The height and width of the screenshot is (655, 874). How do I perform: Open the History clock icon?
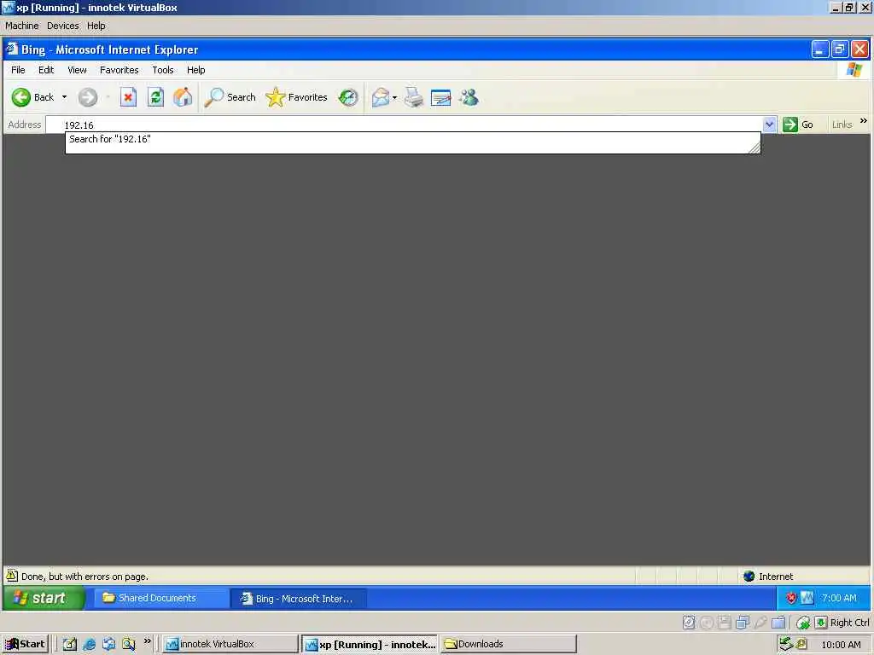coord(348,97)
